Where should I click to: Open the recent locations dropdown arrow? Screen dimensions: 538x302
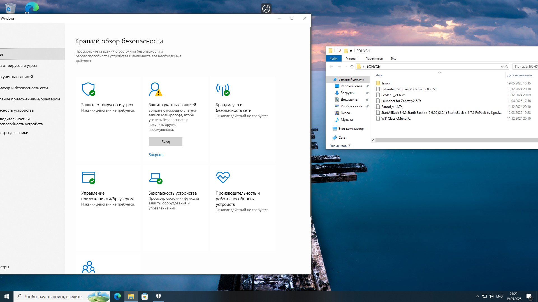pyautogui.click(x=346, y=67)
